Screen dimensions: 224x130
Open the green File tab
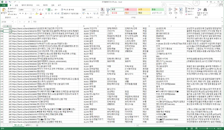point(4,5)
